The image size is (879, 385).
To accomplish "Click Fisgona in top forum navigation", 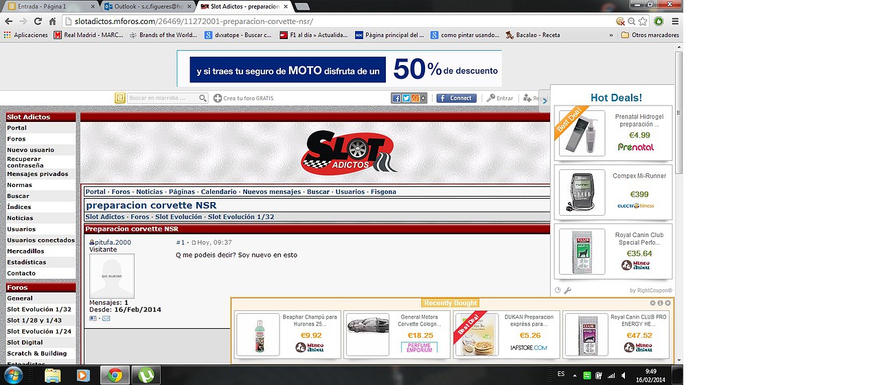I will point(383,192).
